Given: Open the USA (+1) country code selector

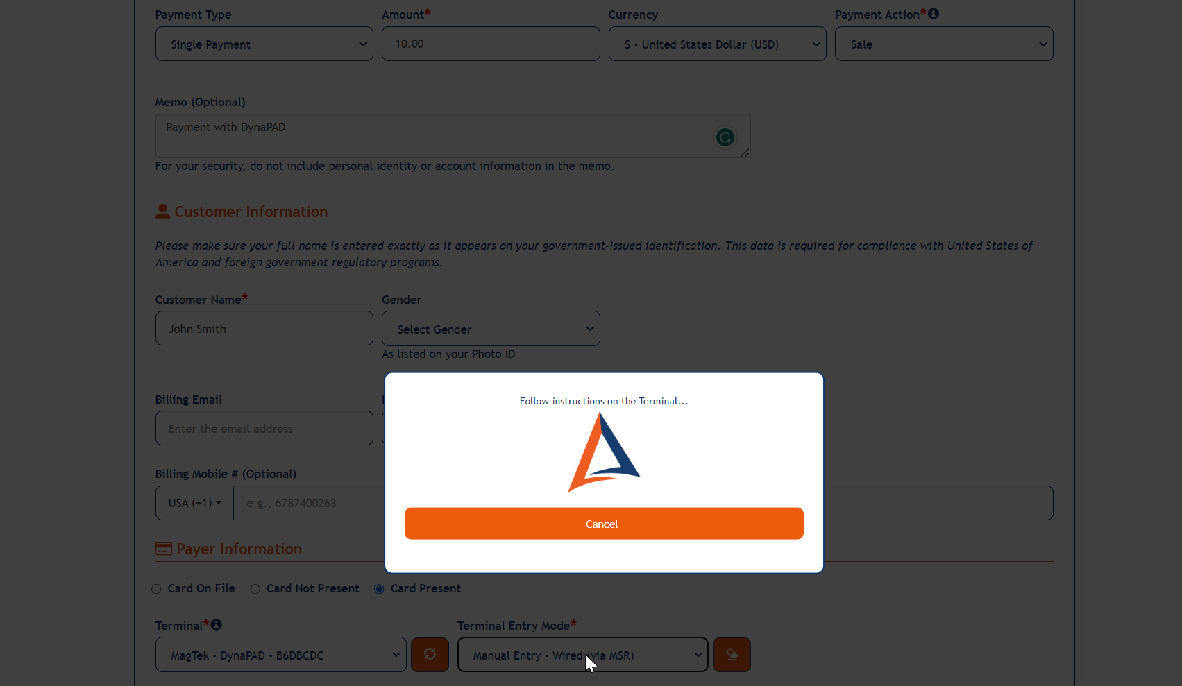Looking at the screenshot, I should tap(195, 503).
